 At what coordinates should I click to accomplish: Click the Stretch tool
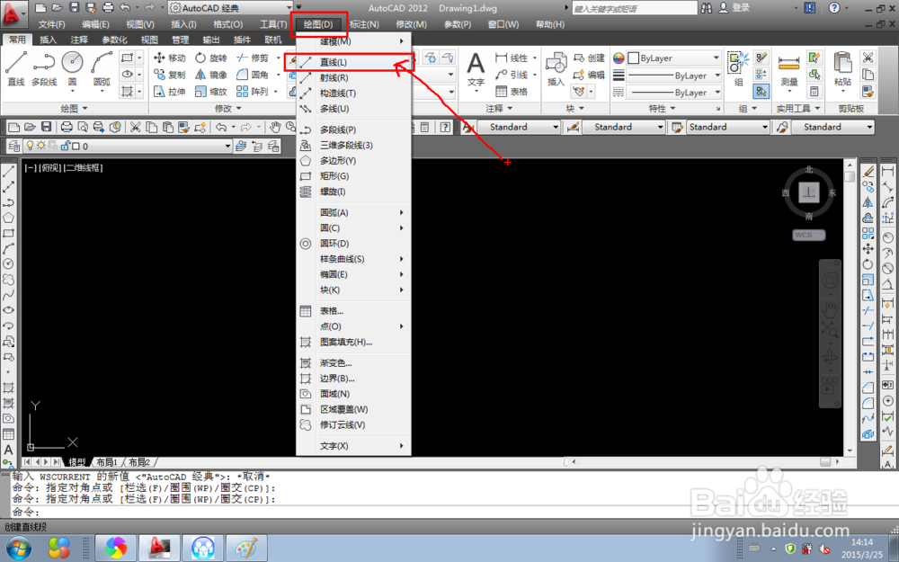169,91
